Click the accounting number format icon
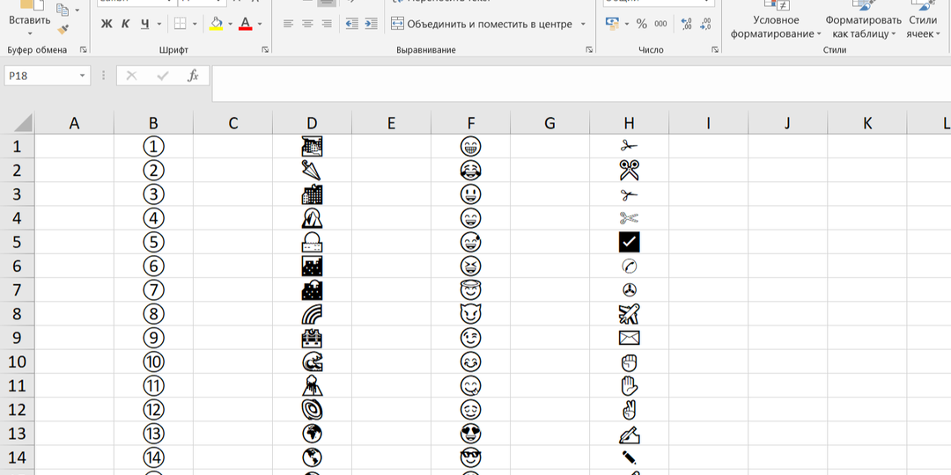The height and width of the screenshot is (475, 951). tap(613, 24)
